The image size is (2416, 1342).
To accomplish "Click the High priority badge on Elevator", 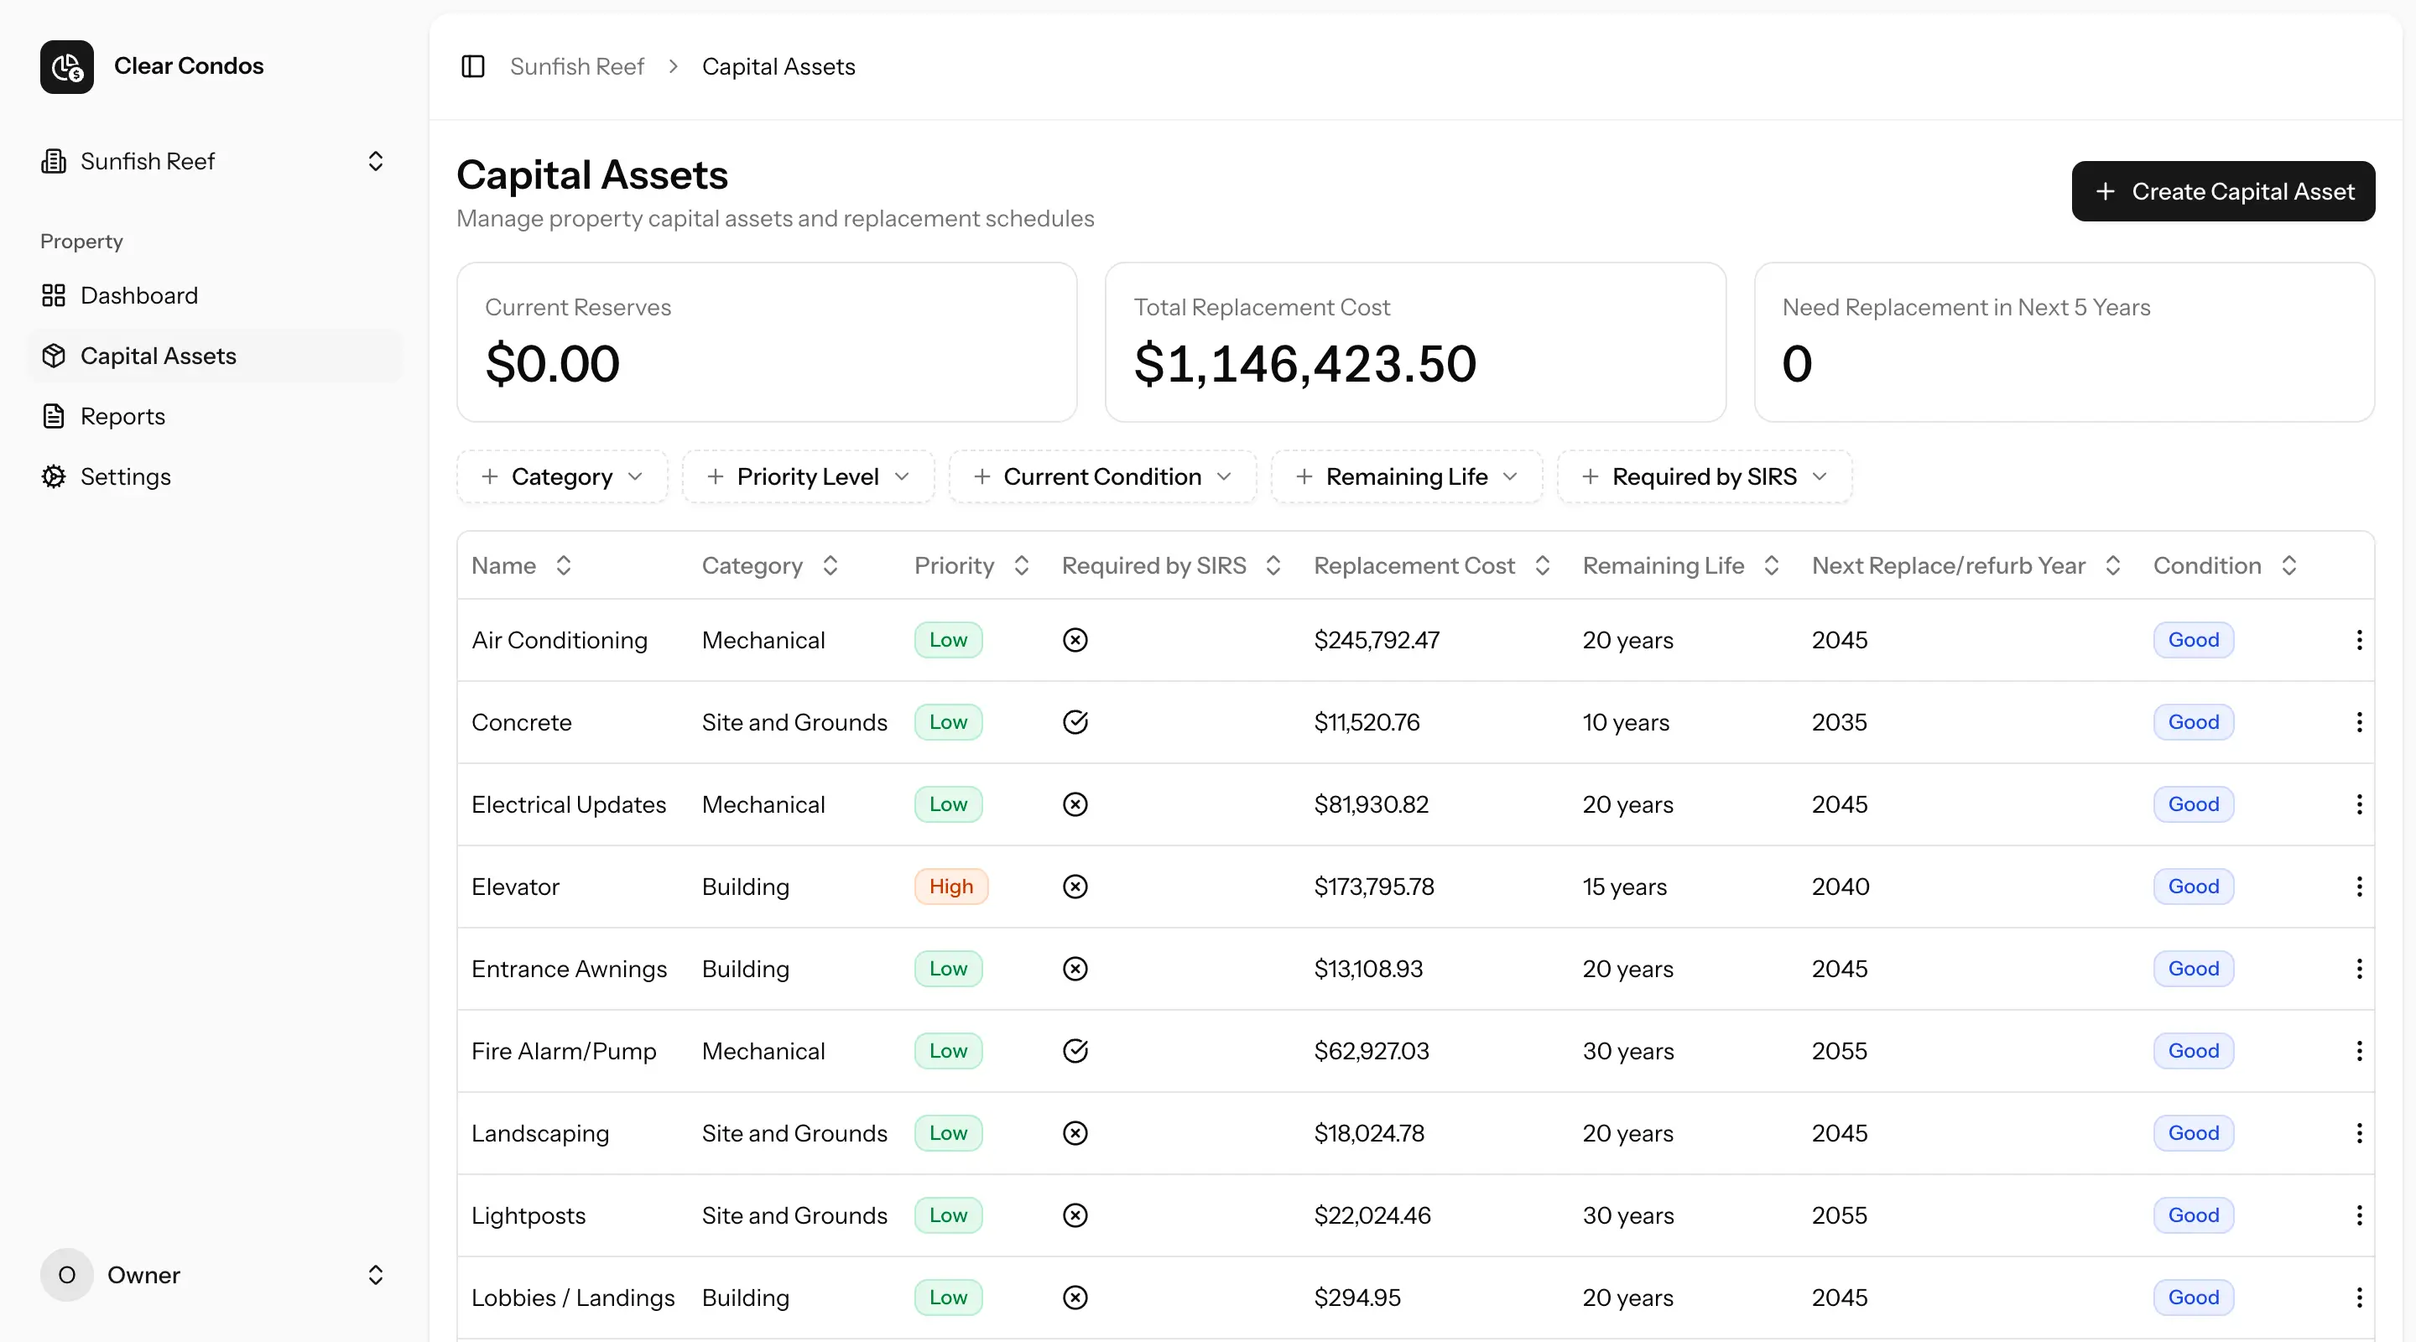I will (x=950, y=887).
